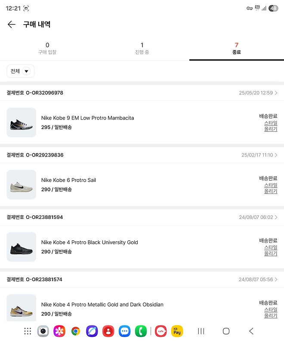Screen dimensions: 284x341
Task: Expand order O-OR29239836 details chevron
Action: coord(276,155)
